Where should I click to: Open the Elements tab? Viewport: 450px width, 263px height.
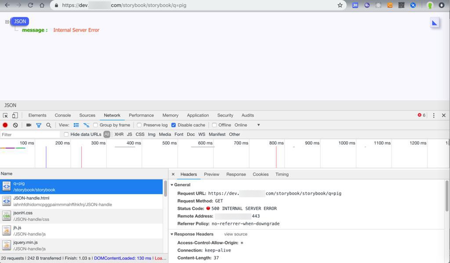(37, 115)
